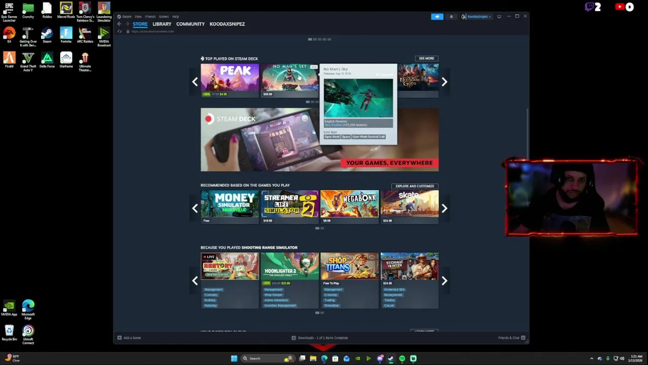Open the Crunchy folder on desktop
This screenshot has height=365, width=648.
coord(28,10)
